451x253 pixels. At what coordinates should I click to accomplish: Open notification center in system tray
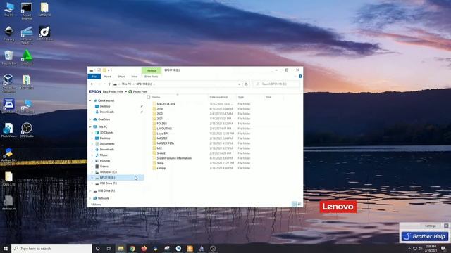click(443, 248)
